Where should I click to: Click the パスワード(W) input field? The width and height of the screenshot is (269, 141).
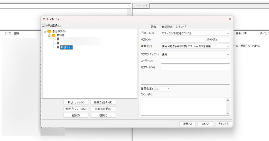pyautogui.click(x=195, y=67)
